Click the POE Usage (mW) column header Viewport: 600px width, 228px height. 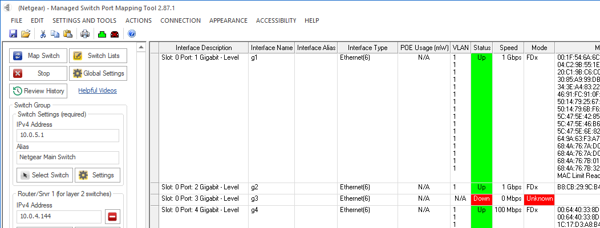point(424,48)
